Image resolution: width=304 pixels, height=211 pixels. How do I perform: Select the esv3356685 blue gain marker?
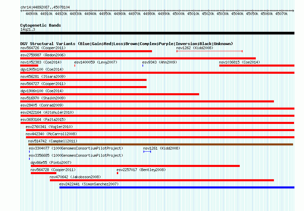point(29,159)
